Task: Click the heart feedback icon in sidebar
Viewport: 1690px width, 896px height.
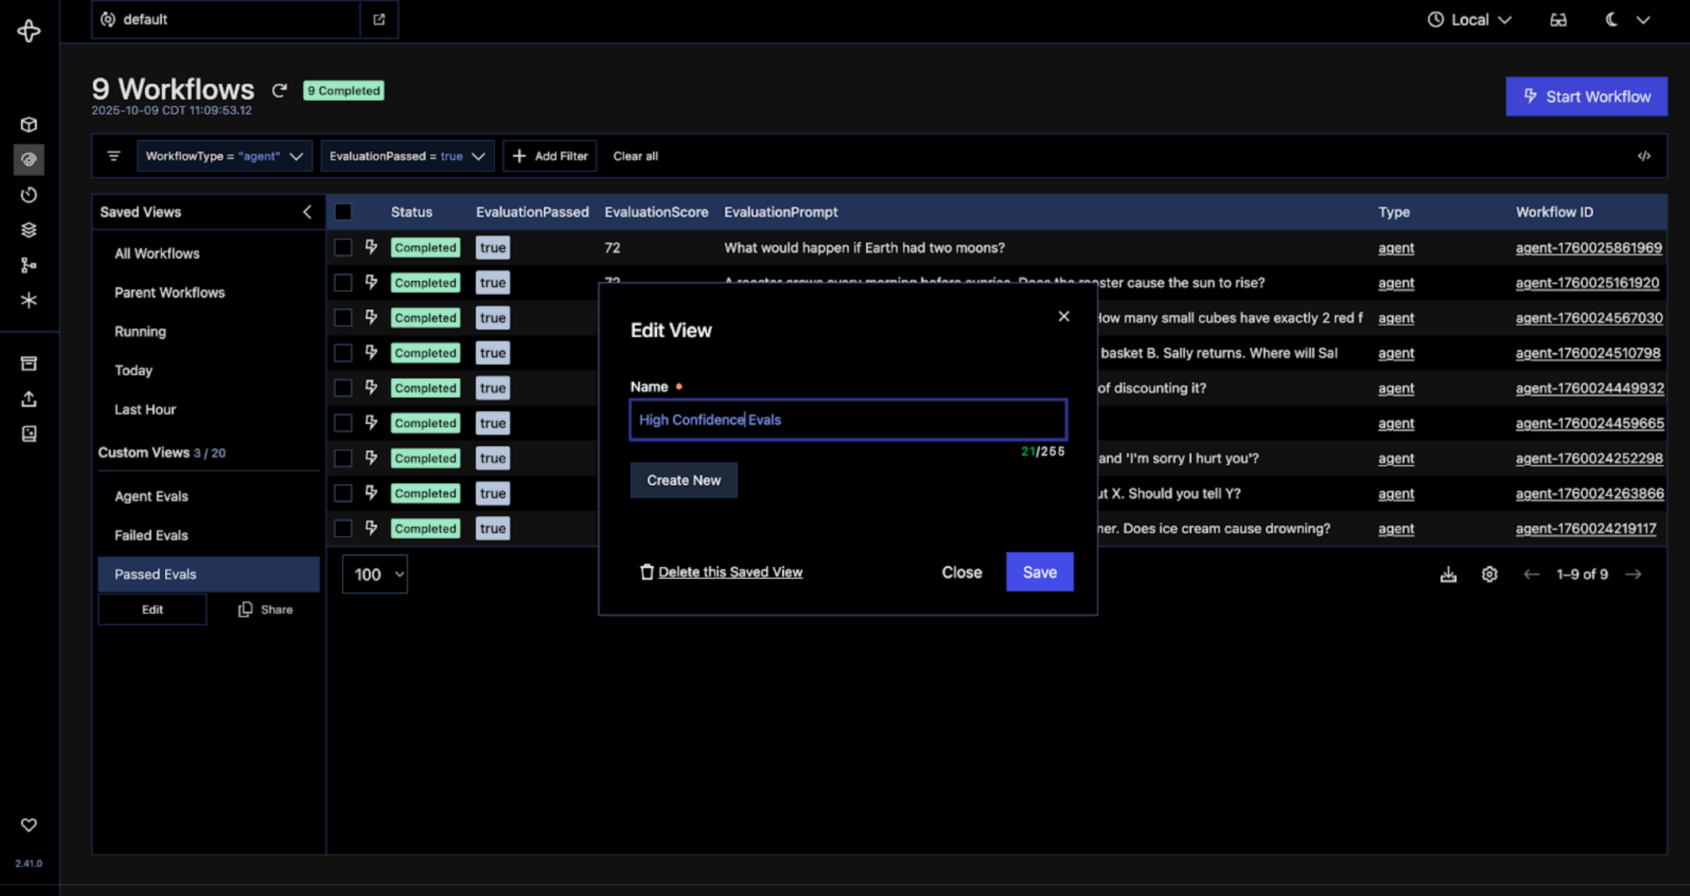Action: [29, 825]
